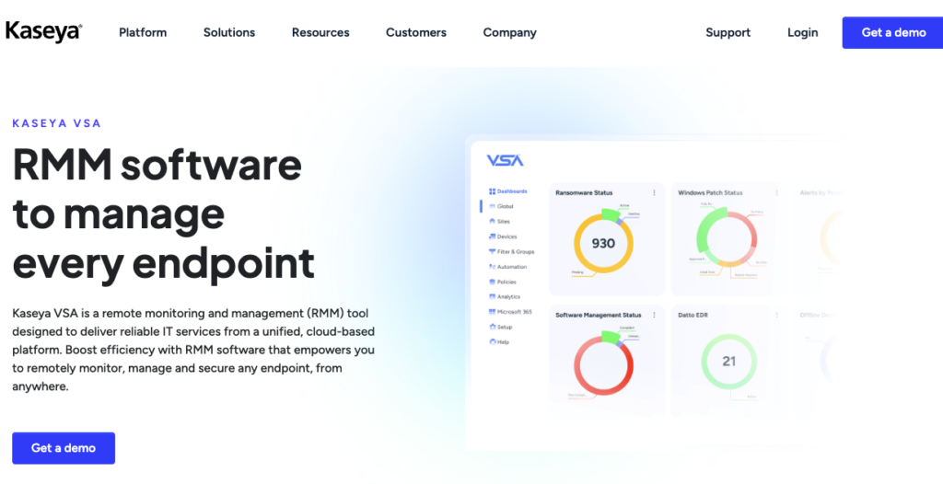Screen dimensions: 943x484
Task: Open the Platform menu in the top navigation
Action: (x=143, y=32)
